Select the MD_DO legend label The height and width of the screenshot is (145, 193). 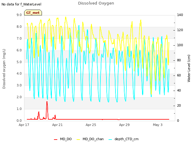click(66, 139)
